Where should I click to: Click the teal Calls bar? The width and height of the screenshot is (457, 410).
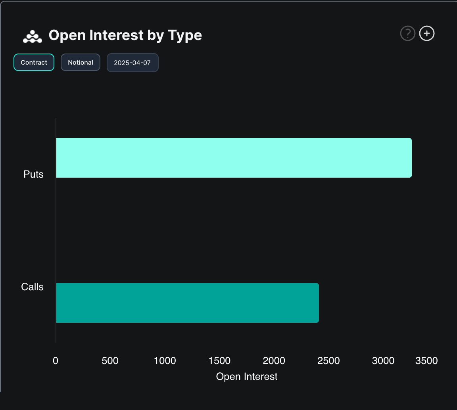[x=187, y=303]
